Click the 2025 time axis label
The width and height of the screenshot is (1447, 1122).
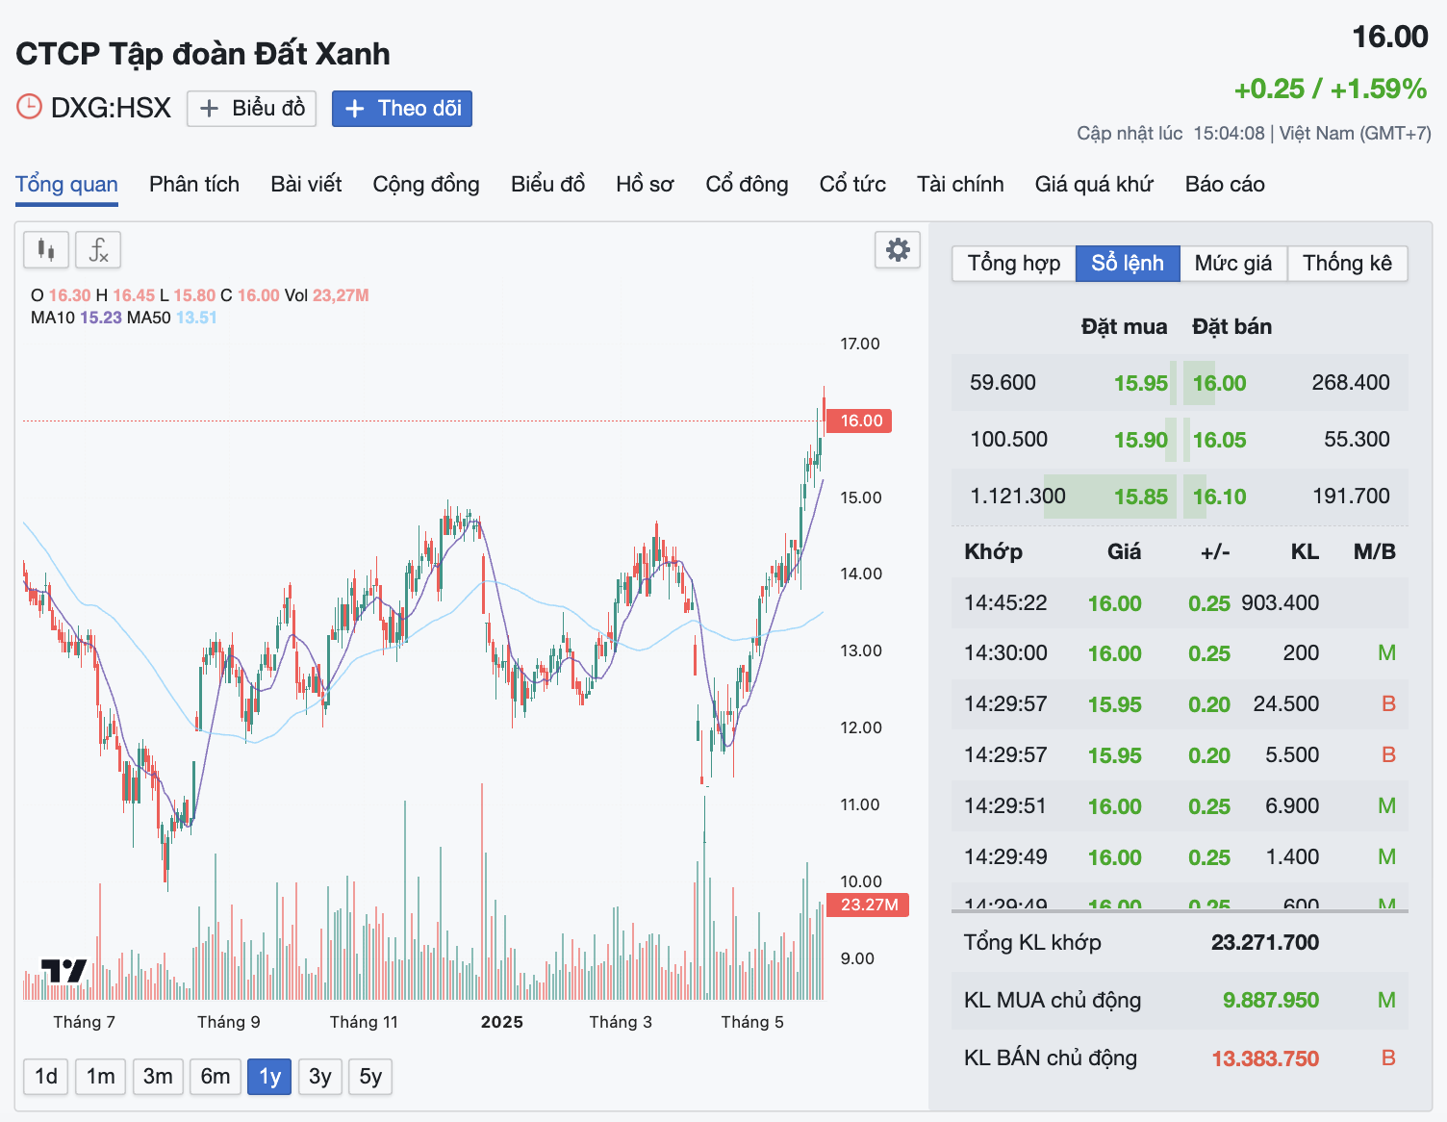pos(502,1022)
